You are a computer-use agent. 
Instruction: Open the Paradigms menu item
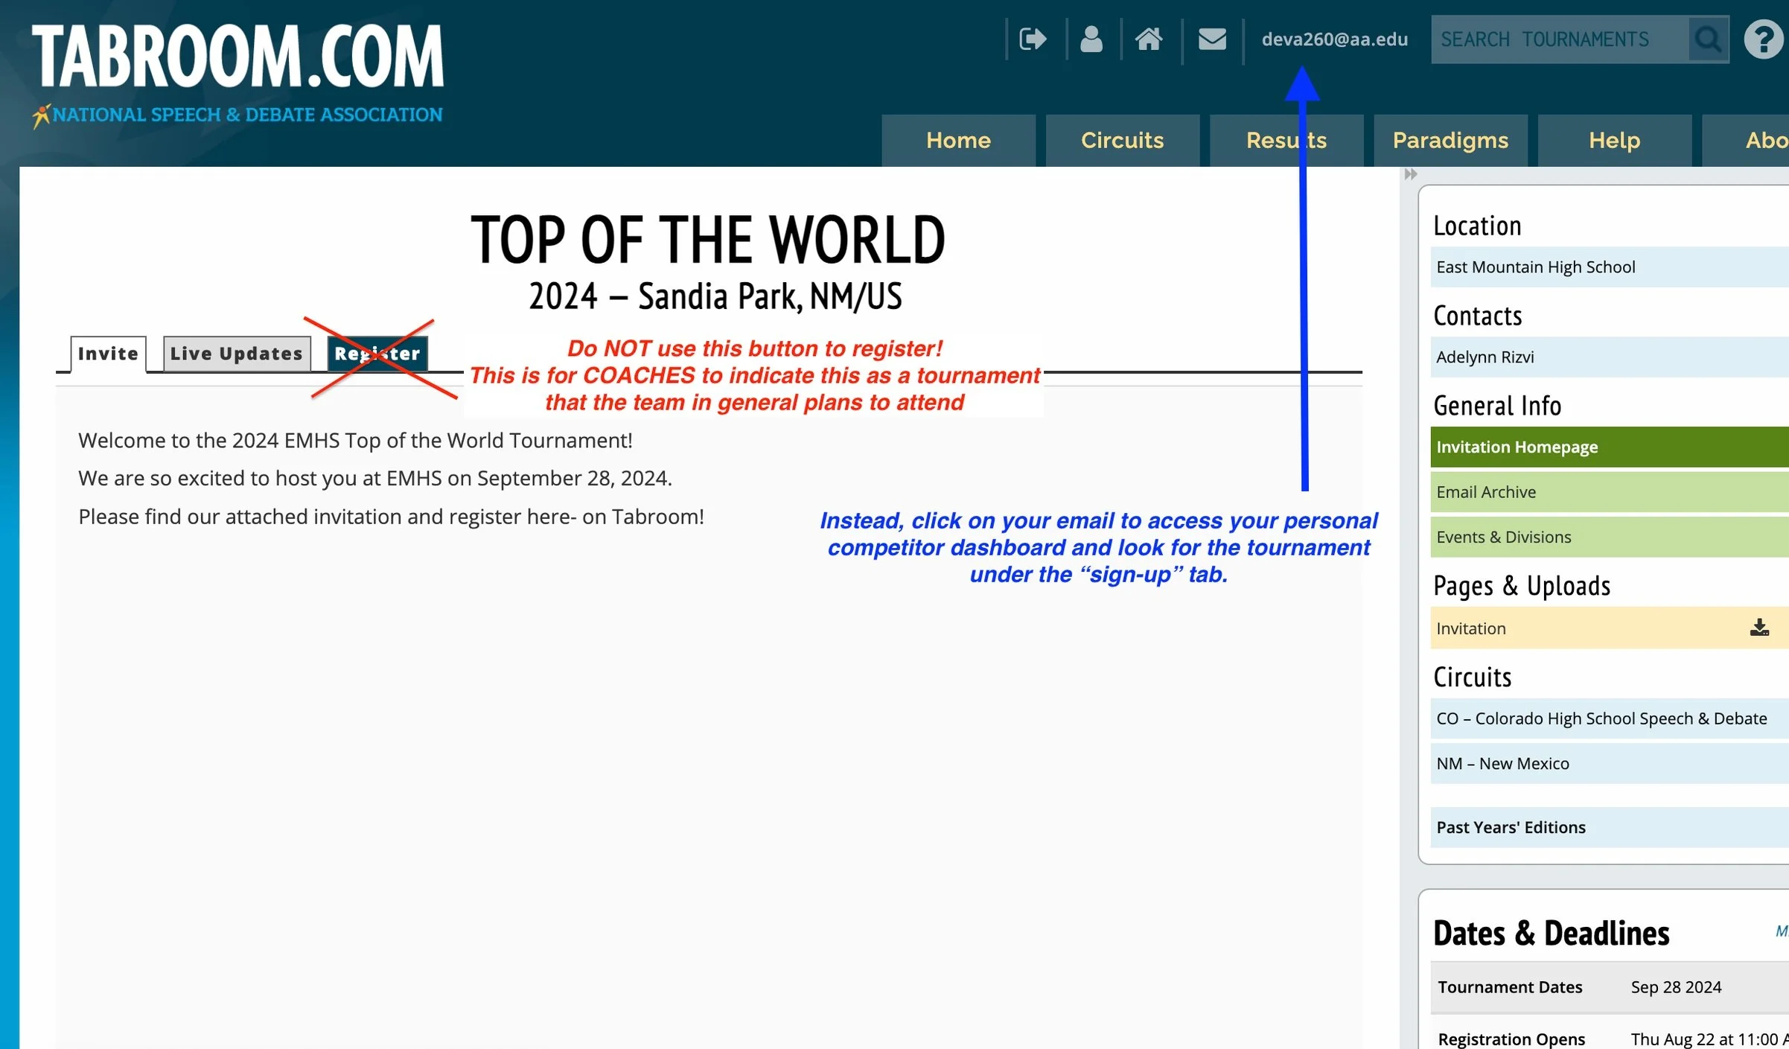click(x=1450, y=140)
